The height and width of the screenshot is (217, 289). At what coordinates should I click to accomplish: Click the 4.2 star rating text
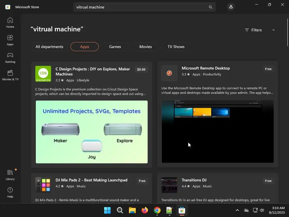pyautogui.click(x=60, y=186)
